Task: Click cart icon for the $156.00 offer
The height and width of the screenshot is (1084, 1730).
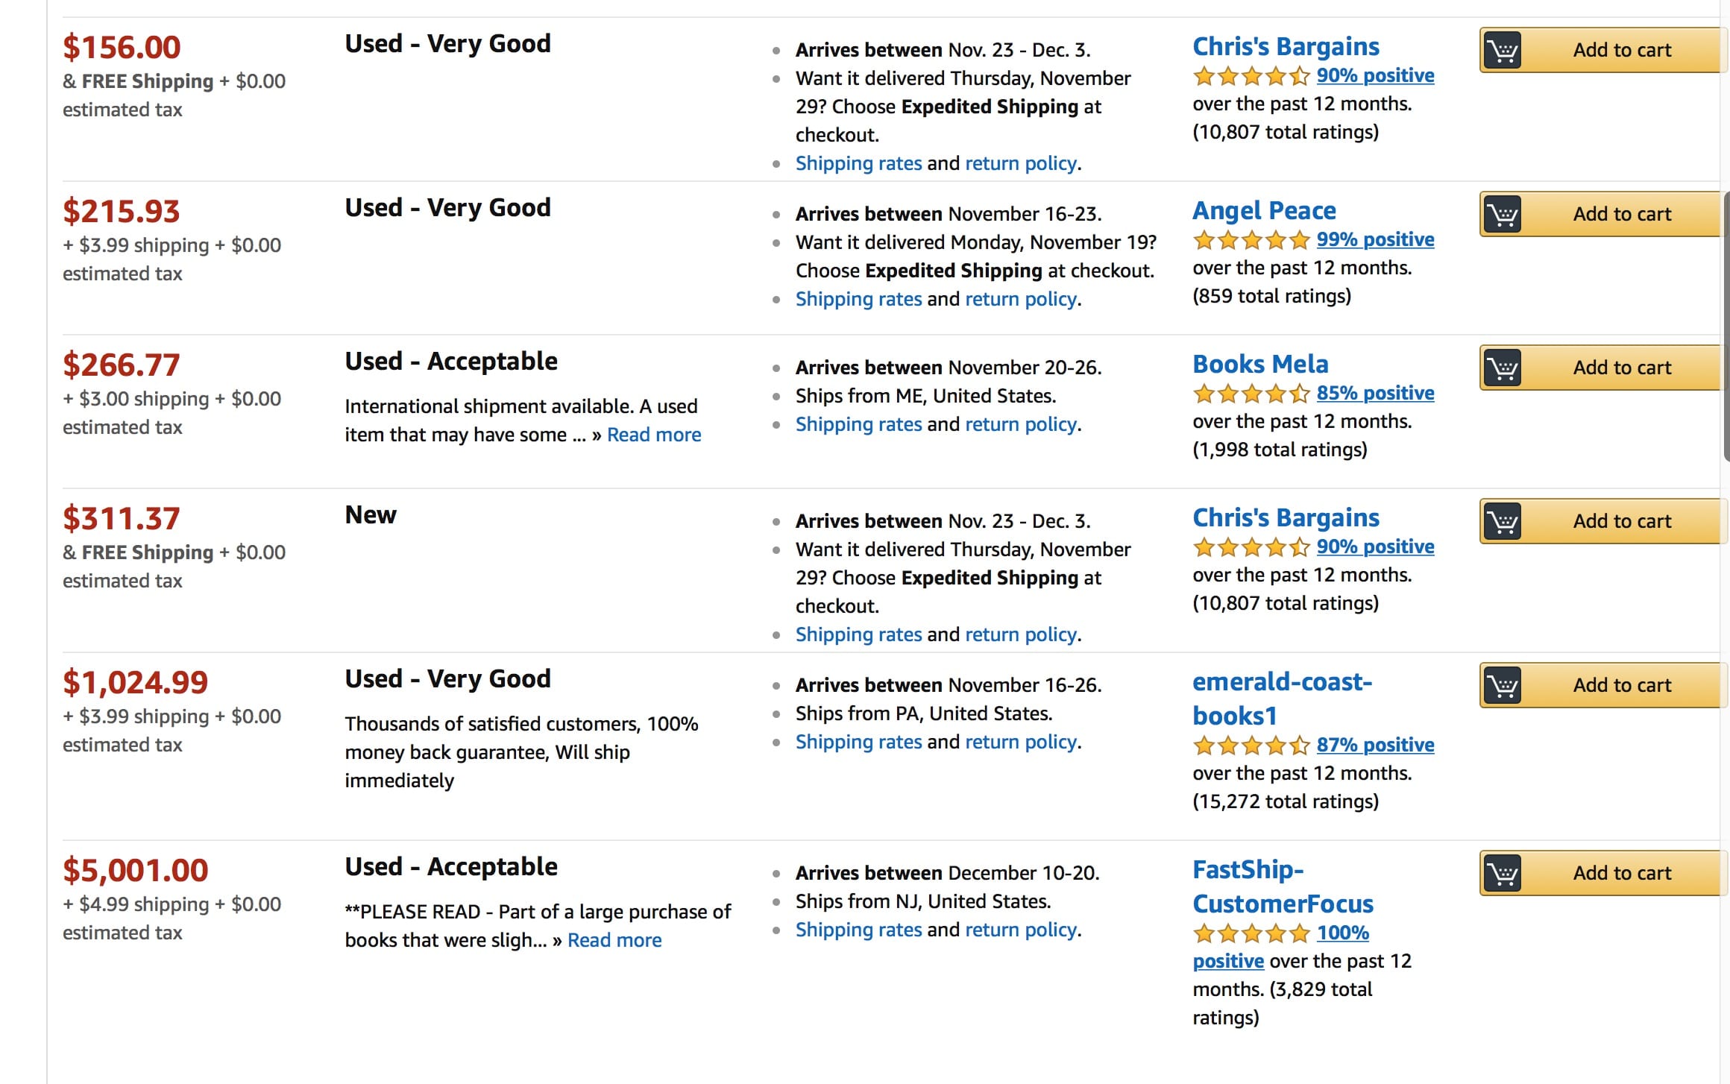Action: (1503, 51)
